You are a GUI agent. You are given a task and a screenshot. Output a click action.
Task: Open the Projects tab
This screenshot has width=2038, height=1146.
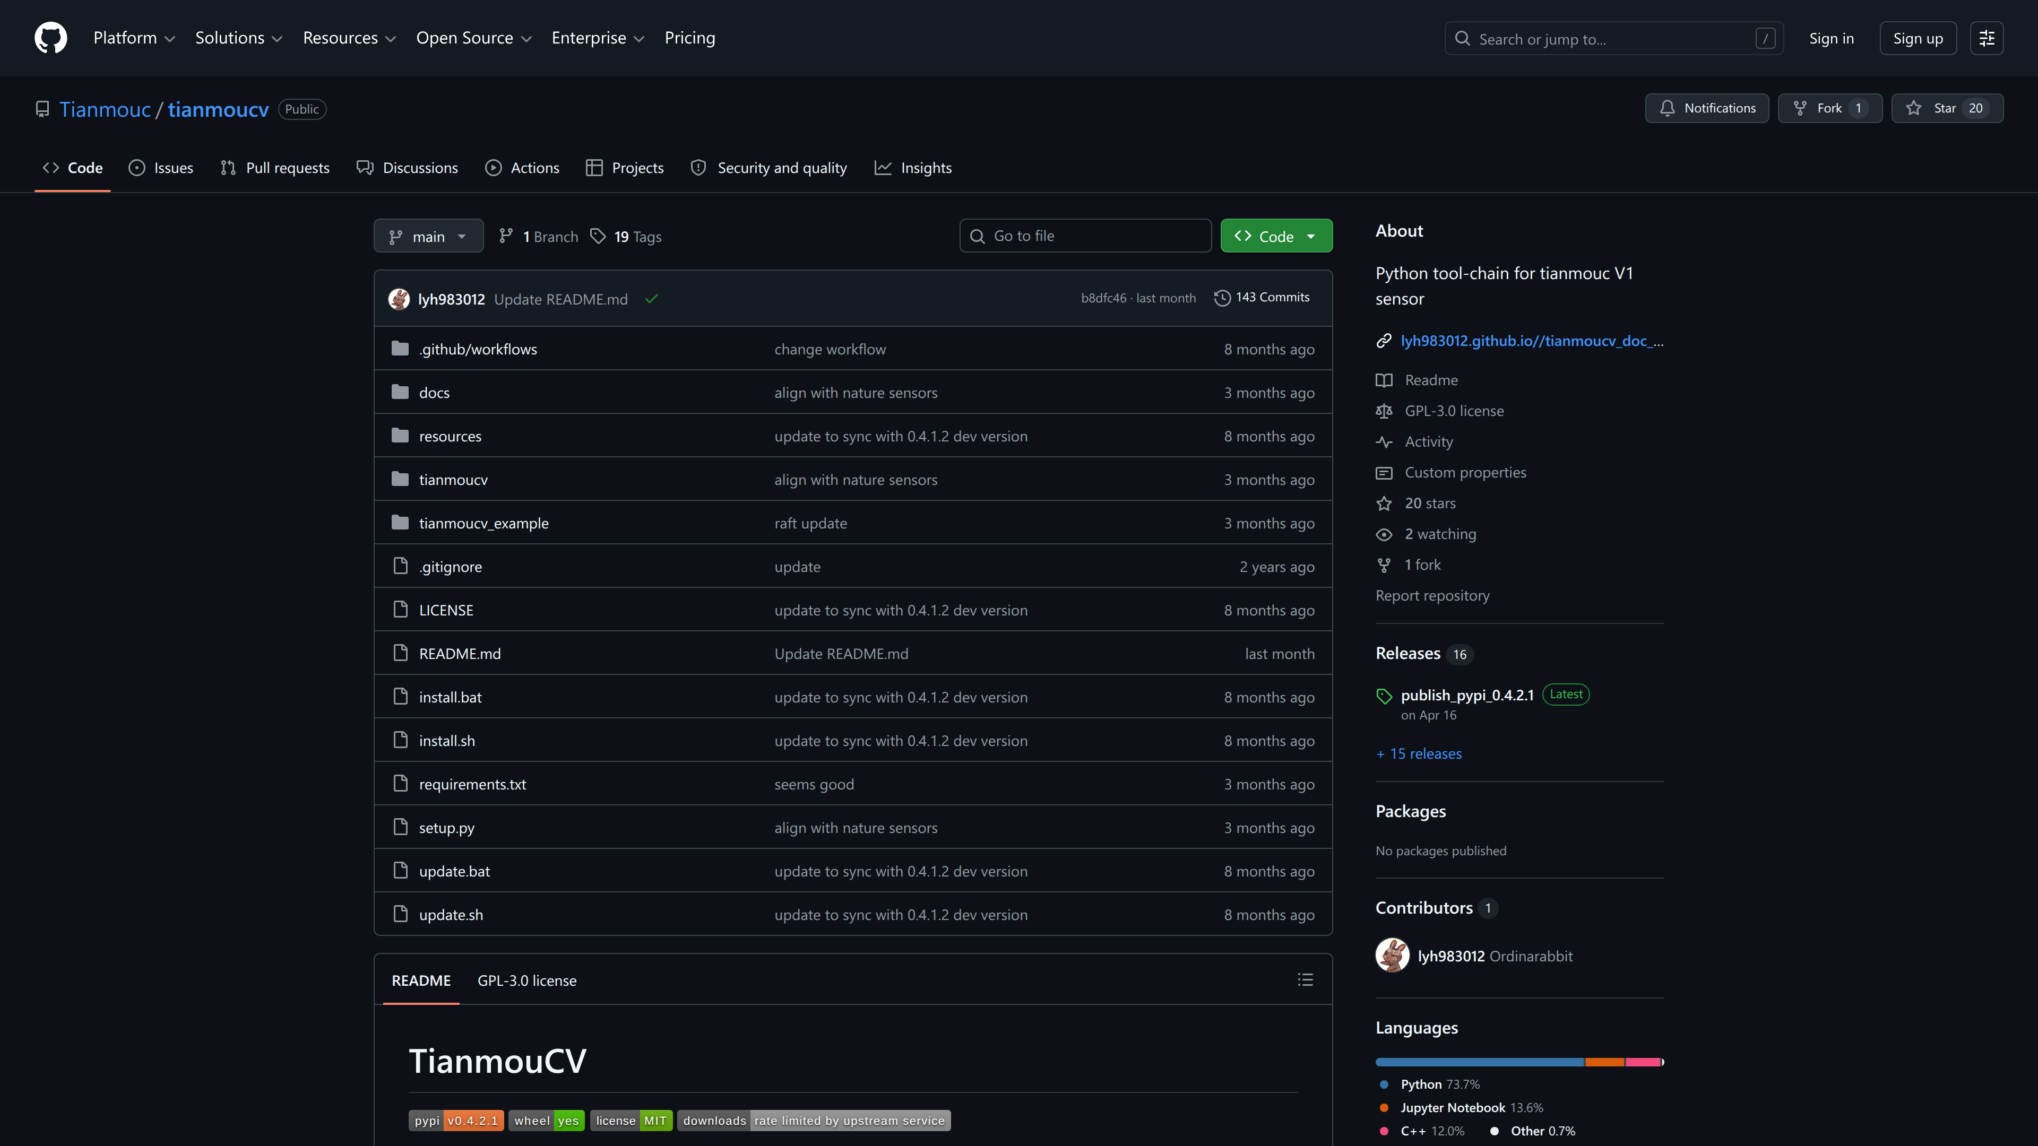[x=625, y=168]
